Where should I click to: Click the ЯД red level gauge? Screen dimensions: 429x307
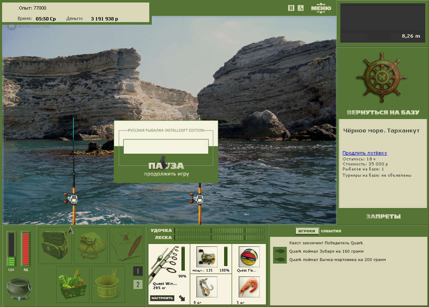coord(26,249)
